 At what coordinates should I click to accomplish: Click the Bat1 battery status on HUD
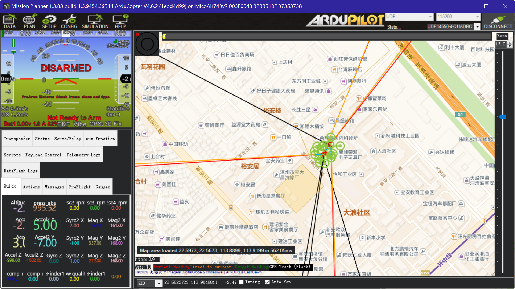(30, 124)
